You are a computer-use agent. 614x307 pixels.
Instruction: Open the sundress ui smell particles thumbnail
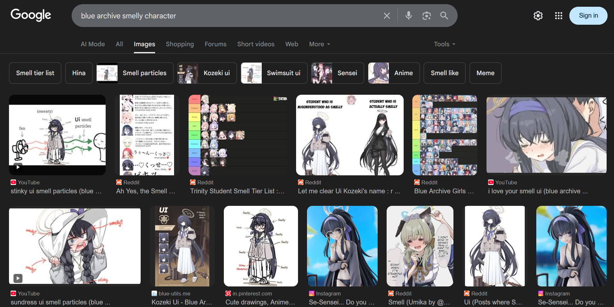75,246
